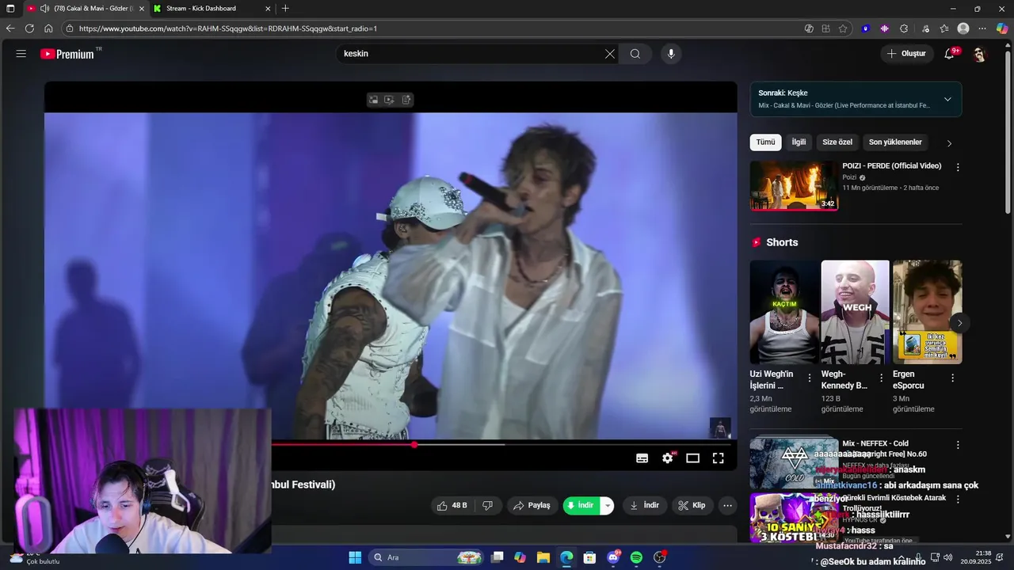Open Edge profile avatar icon
The image size is (1014, 570).
(963, 28)
